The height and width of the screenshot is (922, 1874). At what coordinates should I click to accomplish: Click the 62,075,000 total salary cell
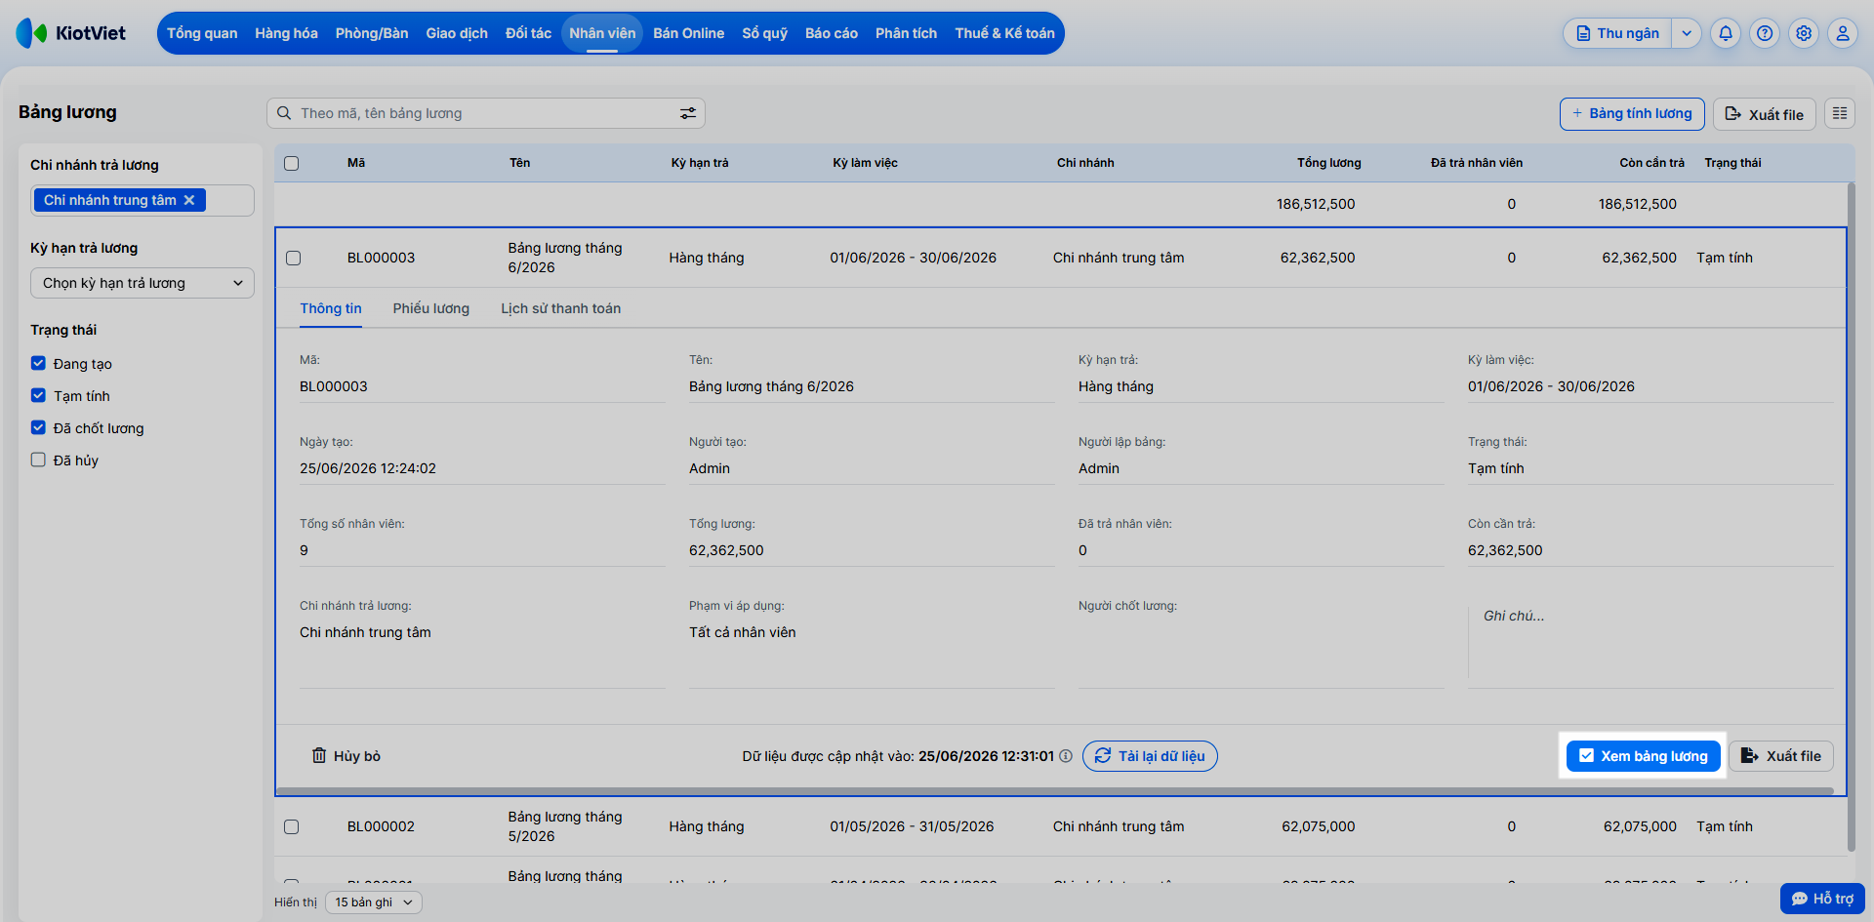pyautogui.click(x=1318, y=826)
